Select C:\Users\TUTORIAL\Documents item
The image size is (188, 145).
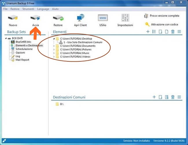pyautogui.click(x=78, y=46)
